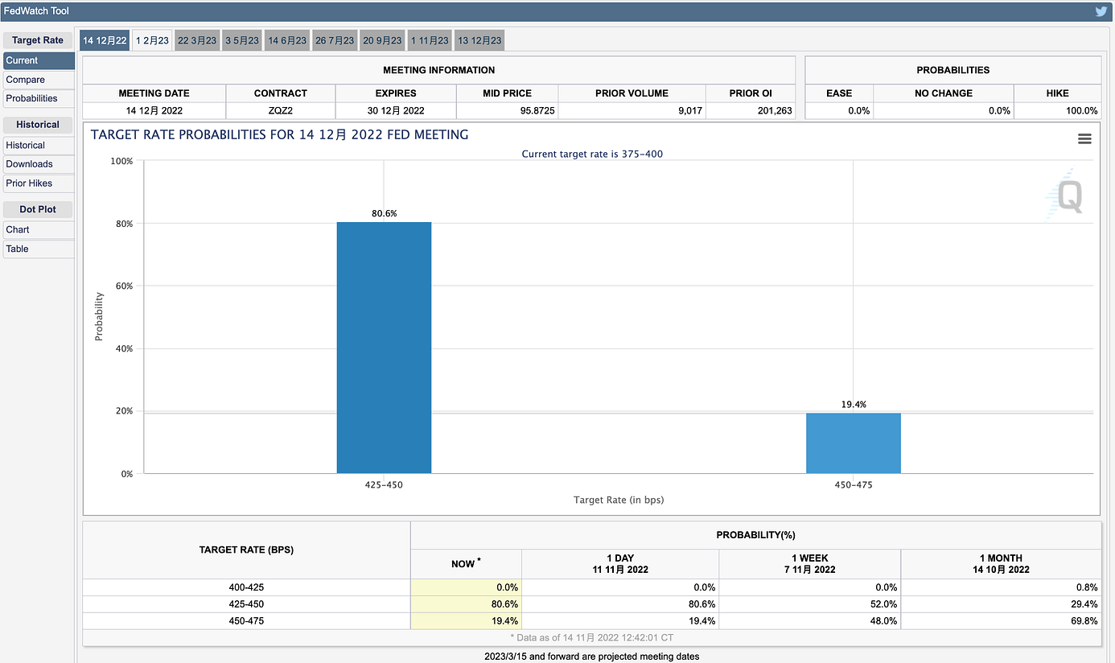Click the 80.6% bar data label
Screen dimensions: 1115x663
[x=384, y=213]
